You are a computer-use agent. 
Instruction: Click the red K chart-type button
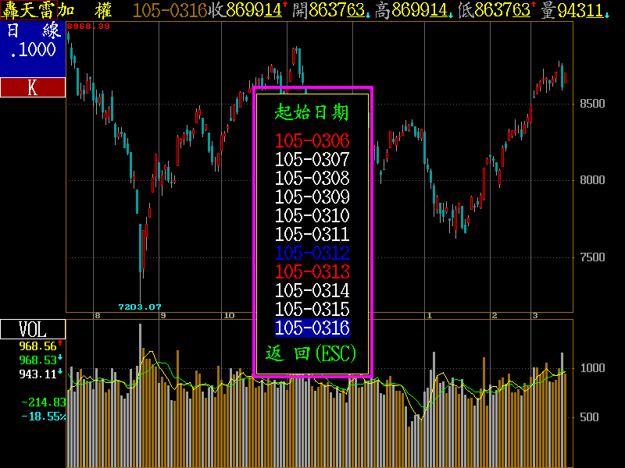pyautogui.click(x=32, y=88)
